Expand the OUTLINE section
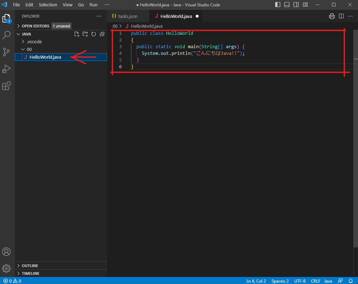 pos(30,266)
